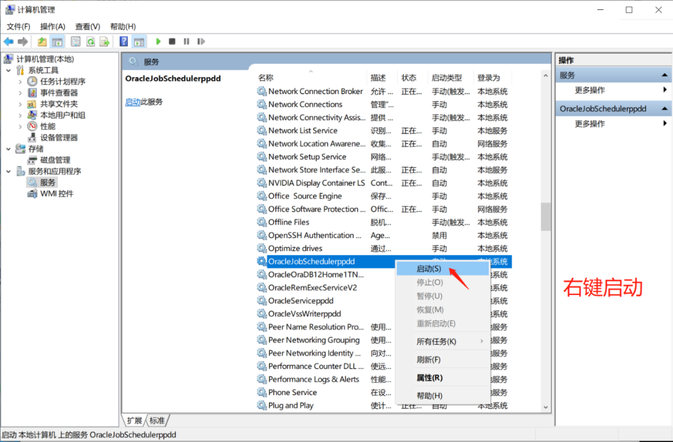This screenshot has width=673, height=442.
Task: Click the Forward arrow toolbar icon
Action: [23, 42]
